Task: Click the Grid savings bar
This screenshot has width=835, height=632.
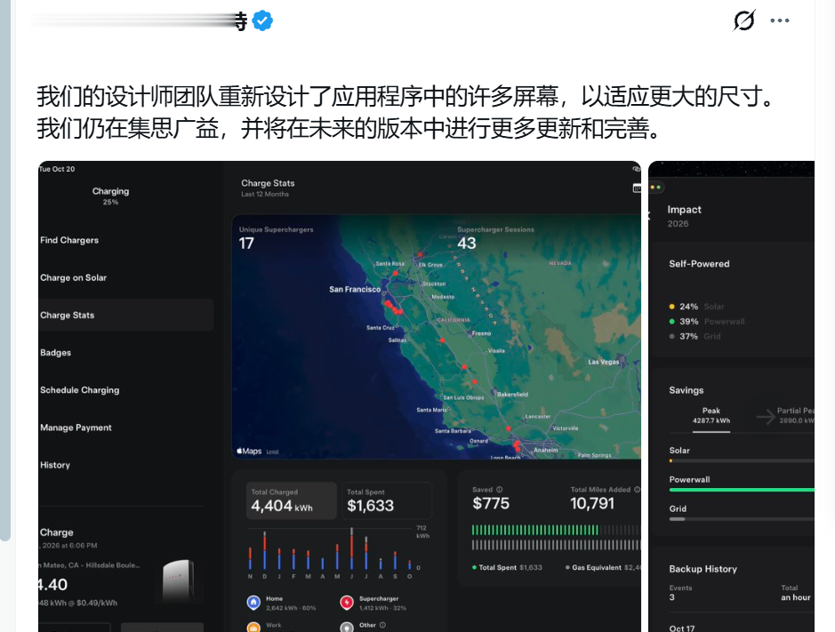Action: pos(742,519)
